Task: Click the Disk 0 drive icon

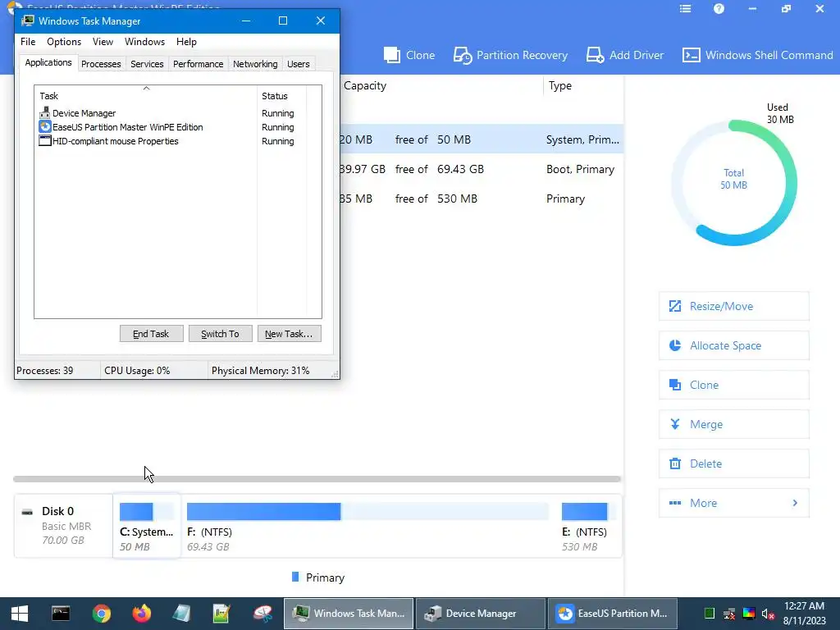Action: [27, 512]
